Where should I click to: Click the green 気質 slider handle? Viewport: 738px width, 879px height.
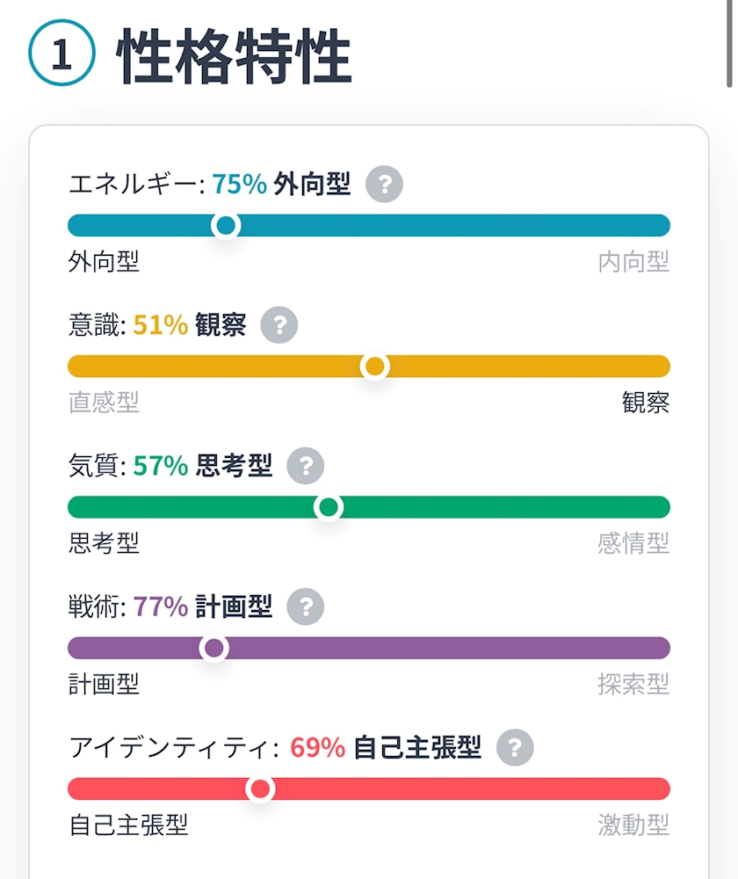pyautogui.click(x=329, y=507)
